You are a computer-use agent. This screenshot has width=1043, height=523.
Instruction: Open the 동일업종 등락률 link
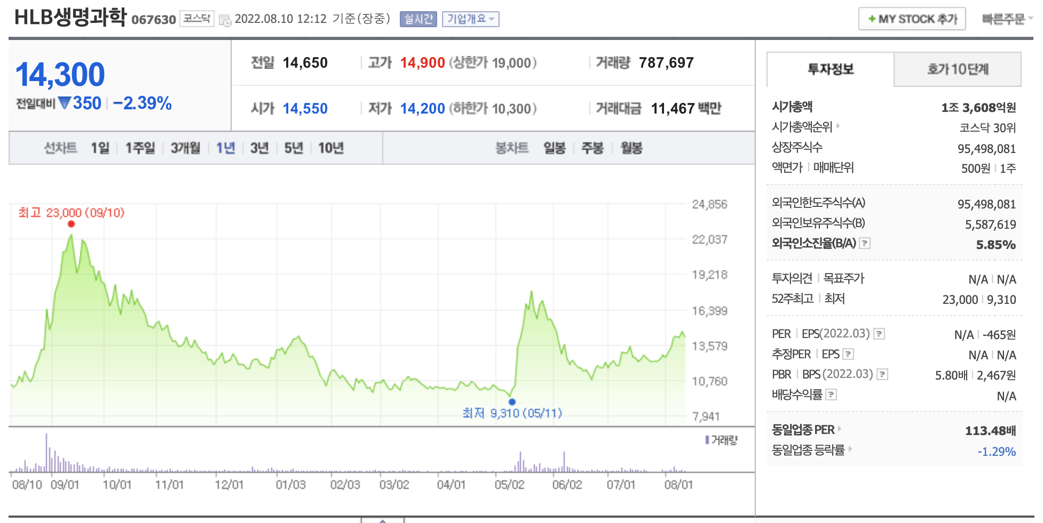click(808, 450)
